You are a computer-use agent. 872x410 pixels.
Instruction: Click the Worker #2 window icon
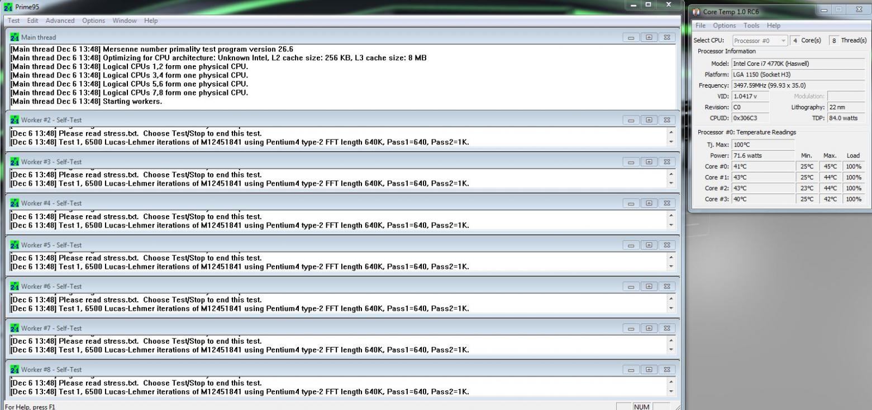[15, 120]
